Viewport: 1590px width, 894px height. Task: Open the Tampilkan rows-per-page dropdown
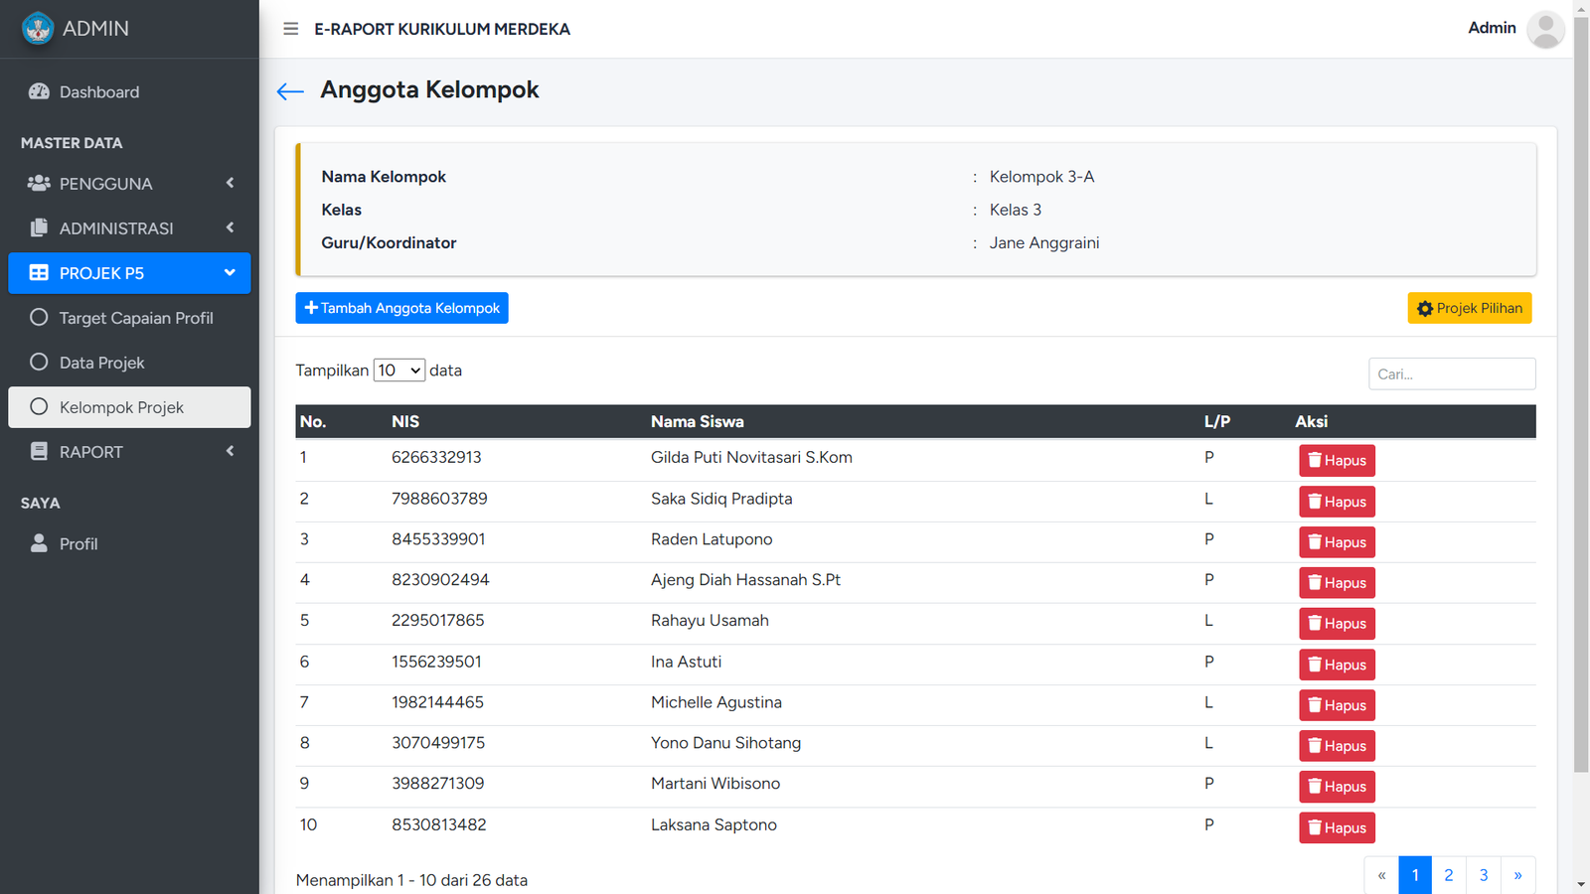click(398, 371)
